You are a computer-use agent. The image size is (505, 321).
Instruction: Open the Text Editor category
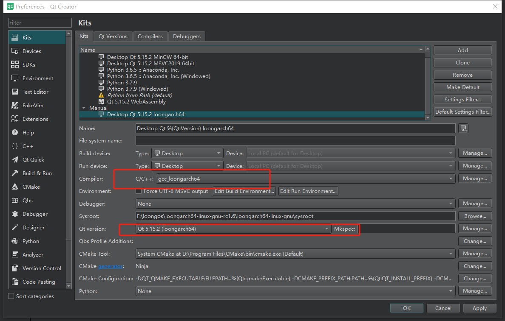pos(37,92)
